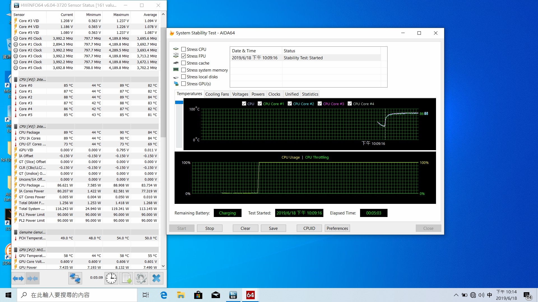This screenshot has width=538, height=302.
Task: Open HWiNFO sensor settings gear icon
Action: click(141, 278)
